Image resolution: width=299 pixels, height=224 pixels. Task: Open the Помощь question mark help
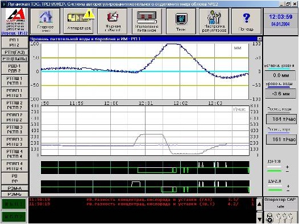click(x=246, y=21)
